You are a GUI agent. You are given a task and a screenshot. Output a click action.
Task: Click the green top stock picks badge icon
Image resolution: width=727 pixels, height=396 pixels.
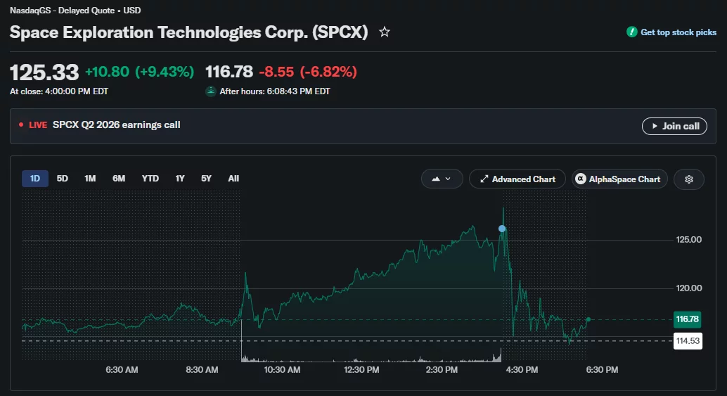(x=631, y=32)
